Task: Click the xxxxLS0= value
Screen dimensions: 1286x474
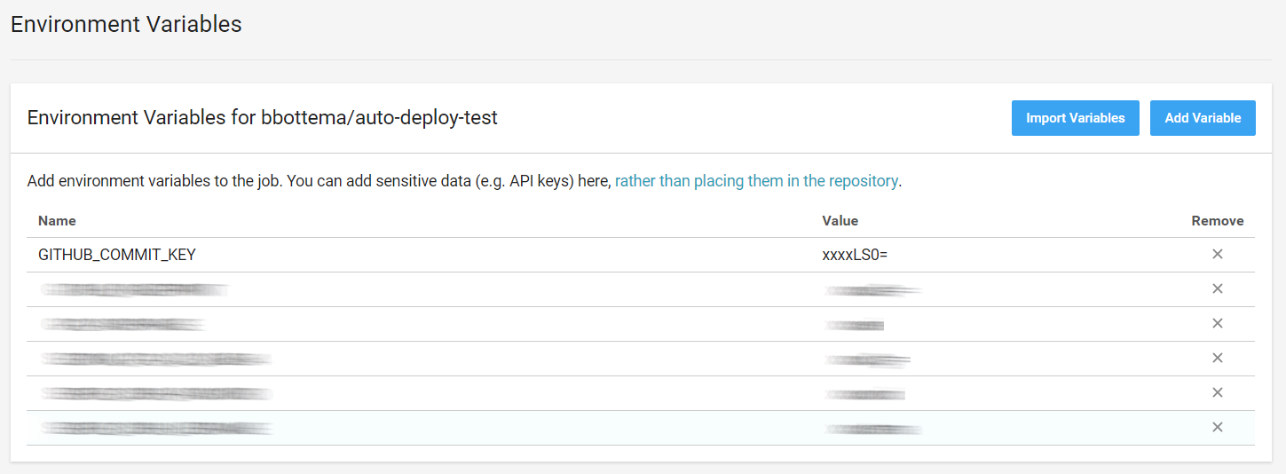Action: (x=855, y=255)
